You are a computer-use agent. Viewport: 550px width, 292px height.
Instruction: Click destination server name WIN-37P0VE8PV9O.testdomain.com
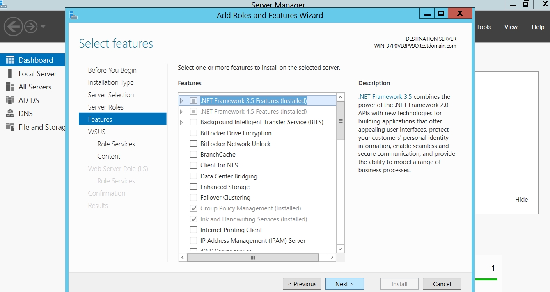pyautogui.click(x=415, y=46)
